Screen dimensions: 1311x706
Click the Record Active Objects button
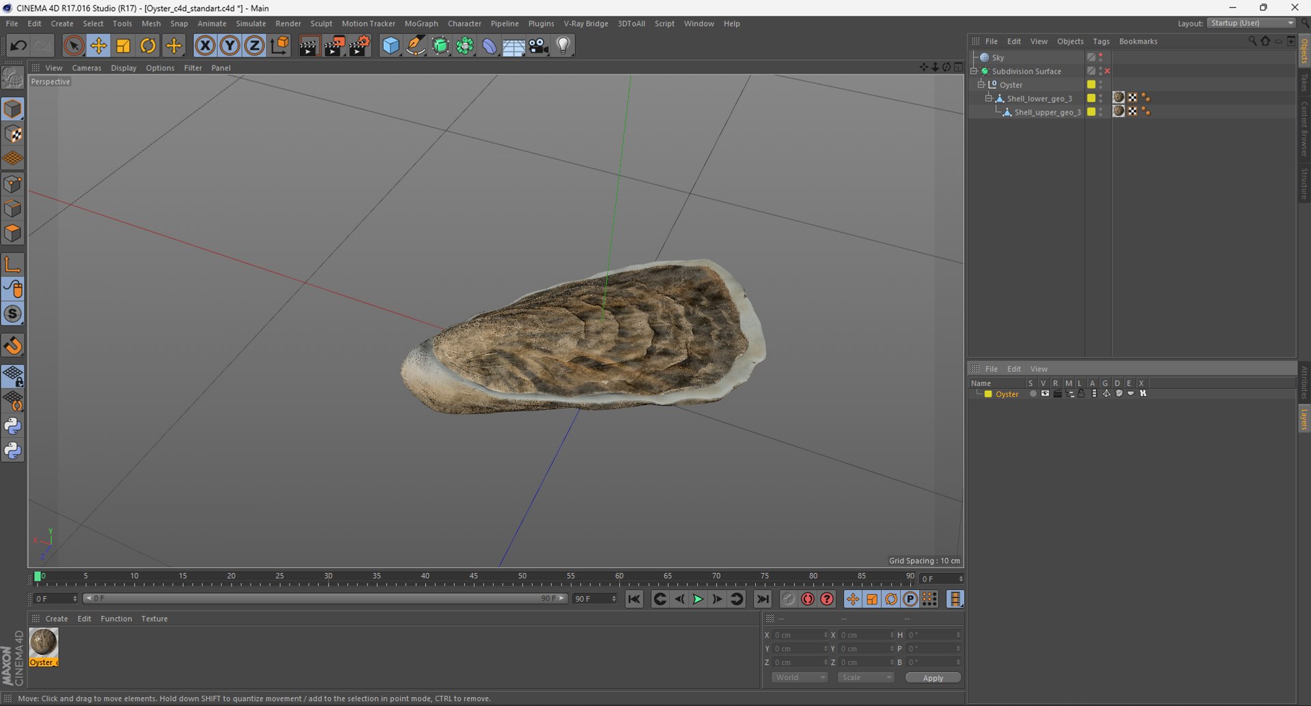788,599
